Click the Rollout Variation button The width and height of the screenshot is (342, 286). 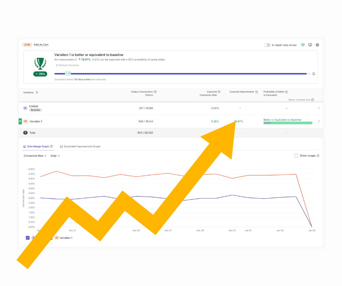pos(67,65)
